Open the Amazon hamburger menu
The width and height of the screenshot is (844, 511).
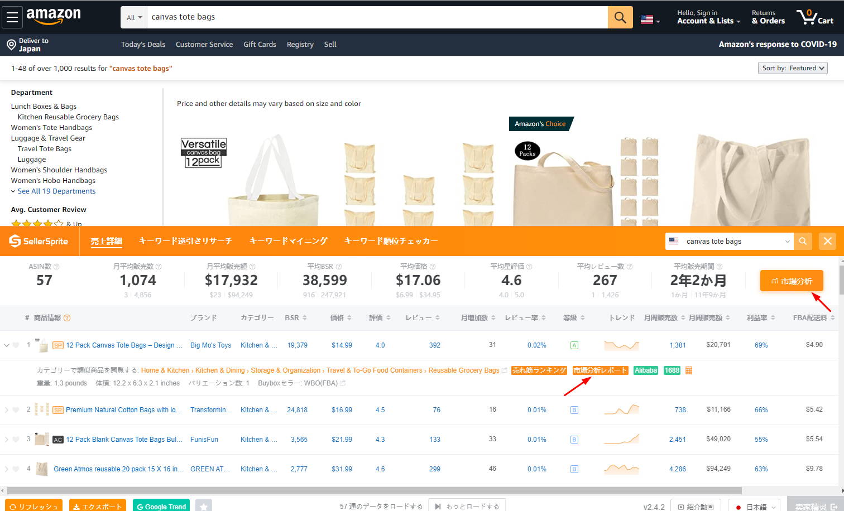click(12, 17)
